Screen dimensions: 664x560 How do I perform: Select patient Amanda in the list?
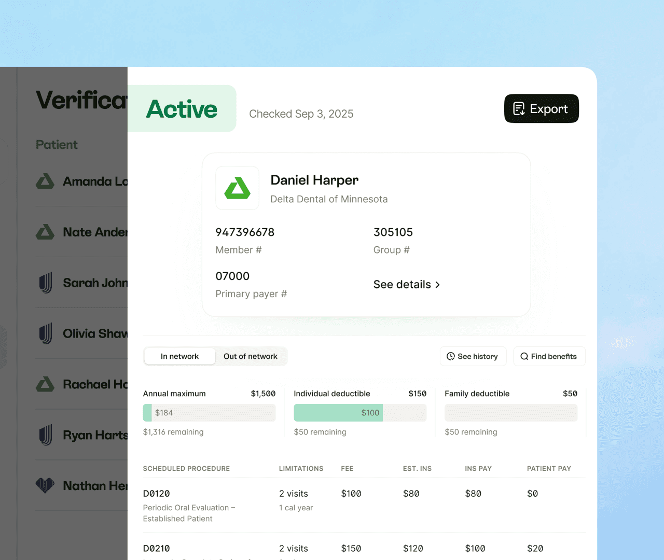(81, 181)
